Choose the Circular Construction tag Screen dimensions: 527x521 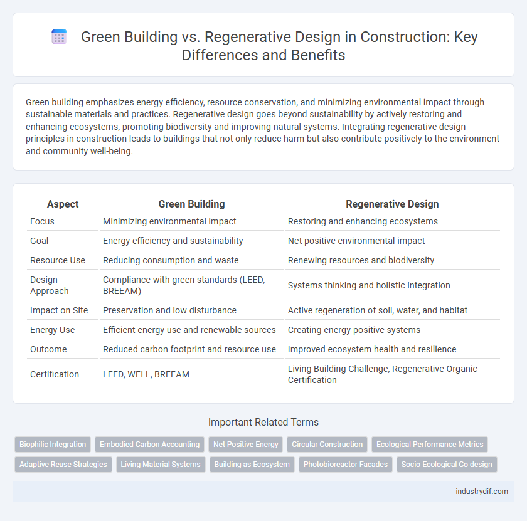[327, 445]
